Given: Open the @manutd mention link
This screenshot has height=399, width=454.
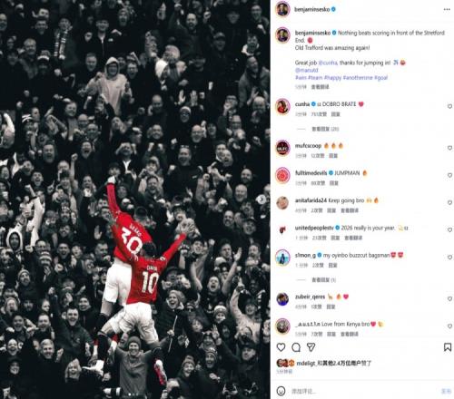Looking at the screenshot, I should [x=307, y=70].
